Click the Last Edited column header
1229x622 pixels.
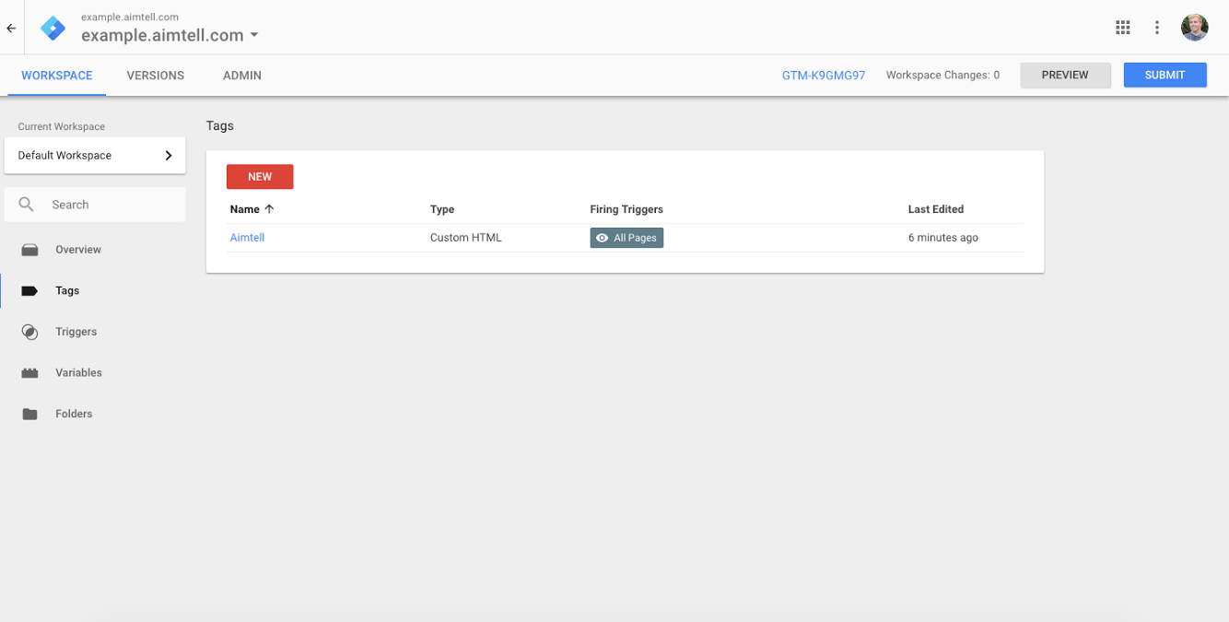(x=936, y=209)
